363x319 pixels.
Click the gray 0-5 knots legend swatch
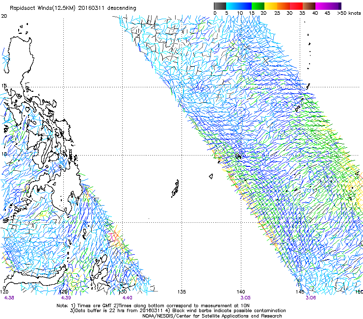tap(220, 6)
